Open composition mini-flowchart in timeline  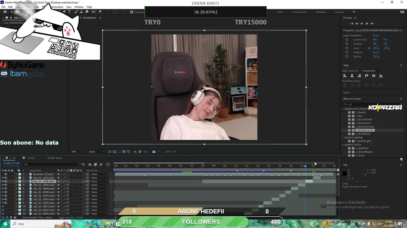83,165
